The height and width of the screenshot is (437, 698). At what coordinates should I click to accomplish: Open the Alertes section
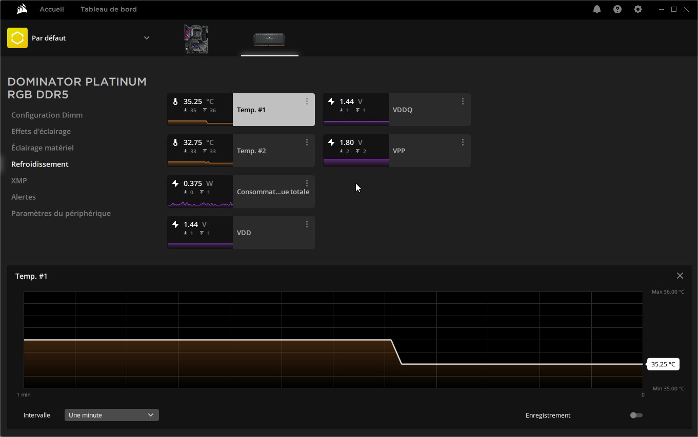pyautogui.click(x=24, y=197)
